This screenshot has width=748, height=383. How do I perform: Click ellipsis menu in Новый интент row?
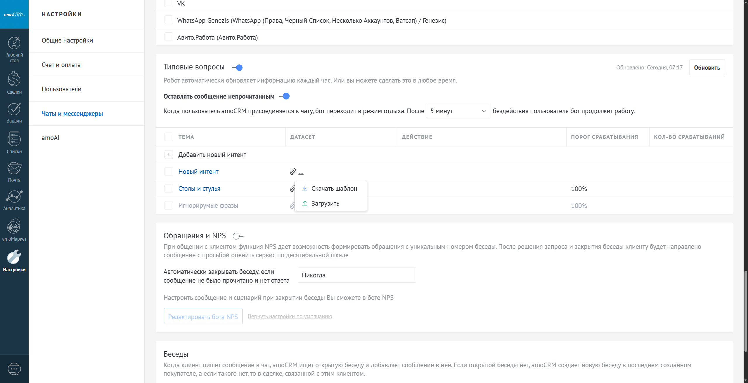pyautogui.click(x=301, y=173)
